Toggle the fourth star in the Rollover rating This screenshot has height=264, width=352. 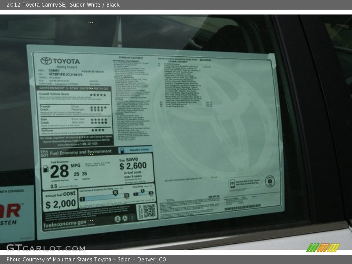(102, 129)
